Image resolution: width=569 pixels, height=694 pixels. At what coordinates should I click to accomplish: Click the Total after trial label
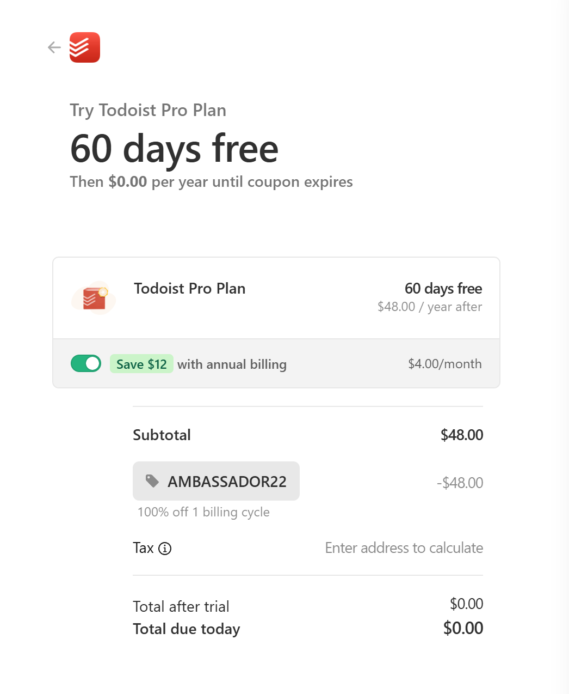181,606
